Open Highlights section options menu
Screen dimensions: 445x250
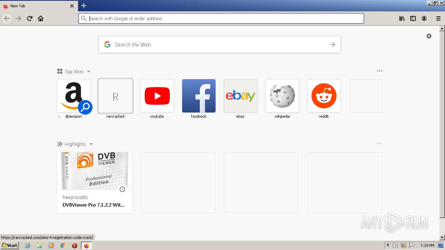point(380,143)
